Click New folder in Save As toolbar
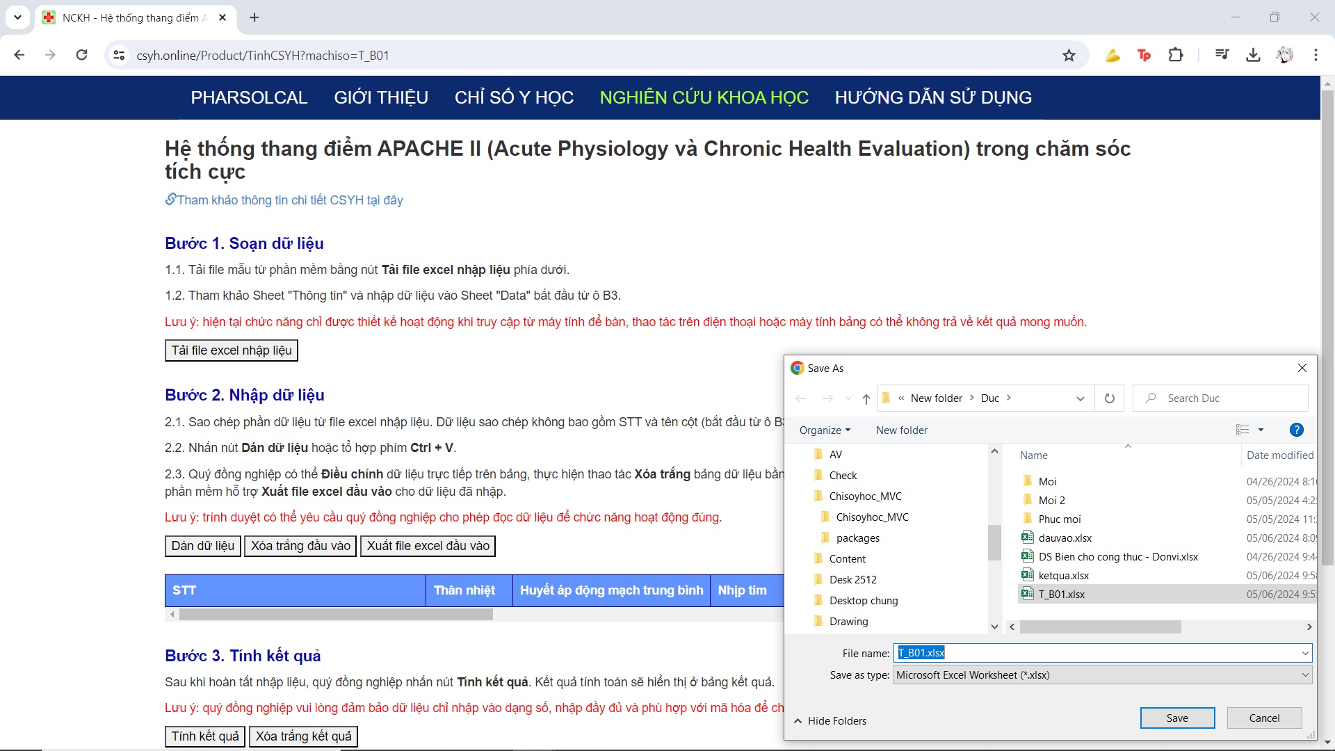The height and width of the screenshot is (751, 1335). (x=901, y=430)
